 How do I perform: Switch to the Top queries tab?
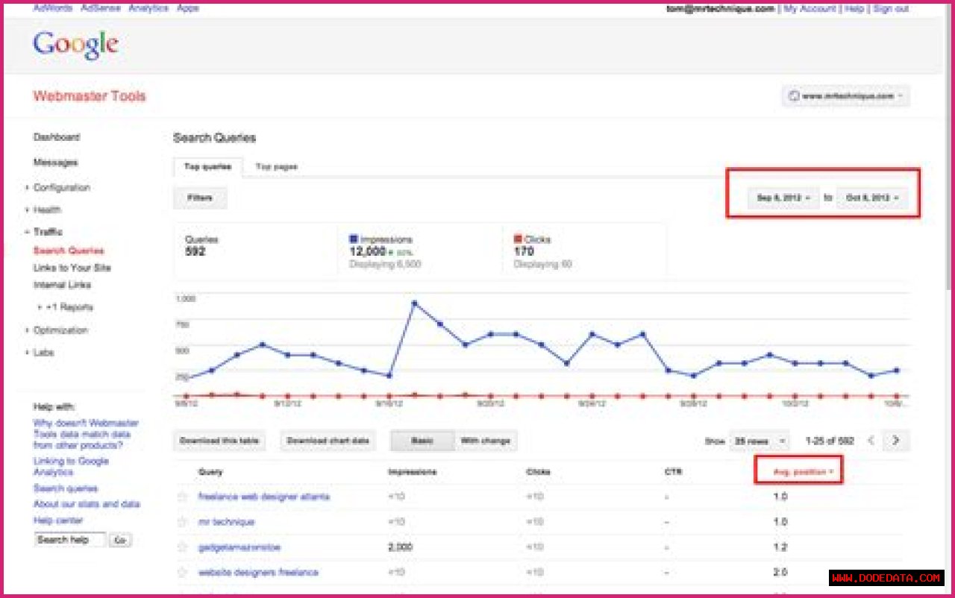pyautogui.click(x=207, y=167)
